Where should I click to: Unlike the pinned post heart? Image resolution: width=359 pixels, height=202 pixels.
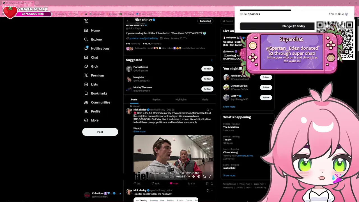(x=171, y=183)
